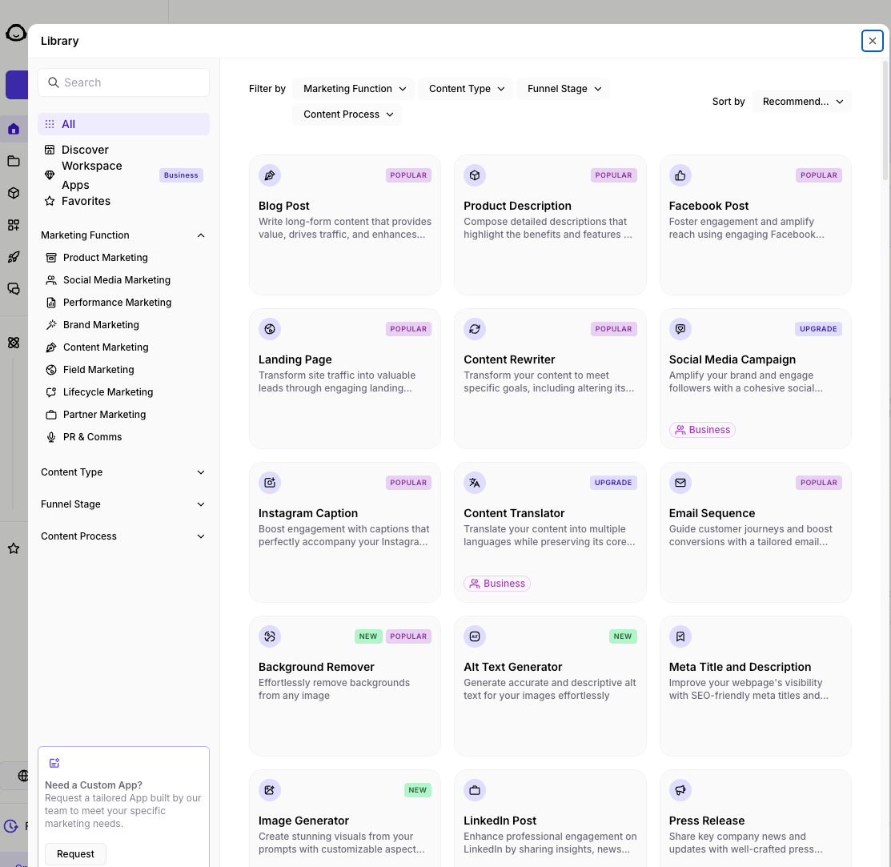891x867 pixels.
Task: Select Product Marketing category
Action: (123, 257)
